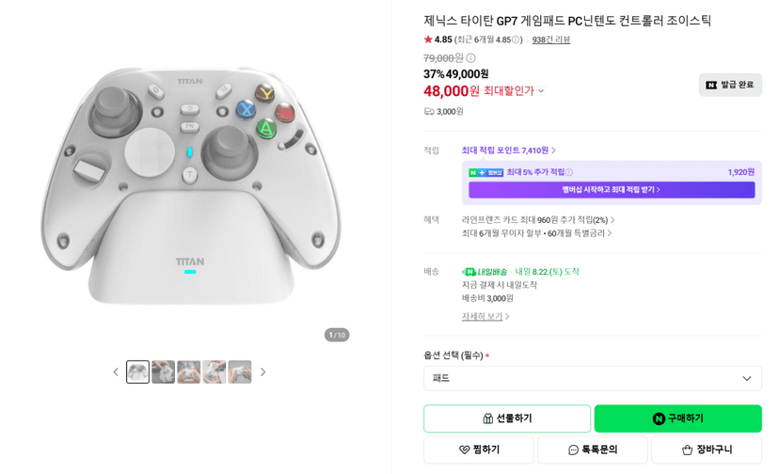
Task: Add item to wishlist with 찜하기 heart
Action: 479,450
